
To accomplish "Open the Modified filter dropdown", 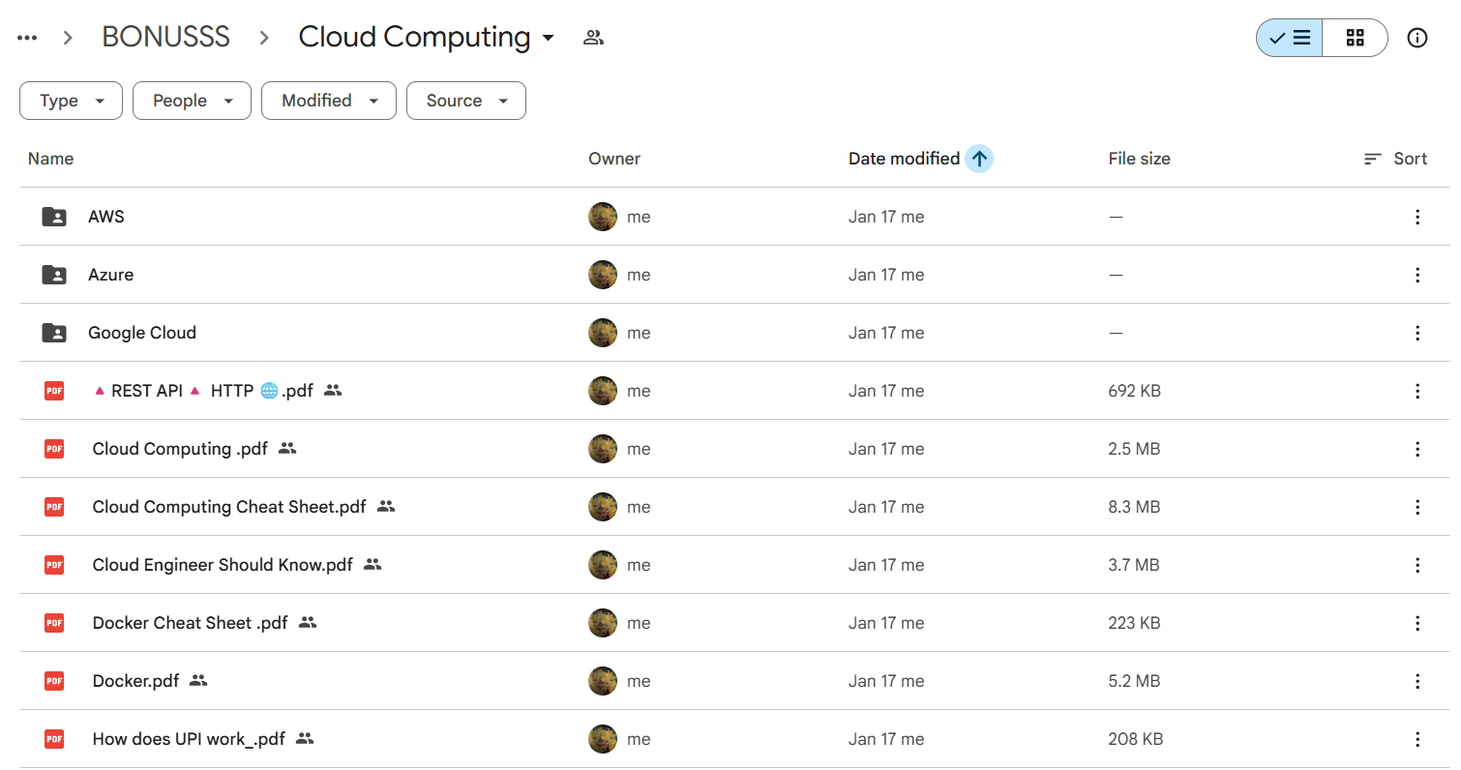I will tap(329, 101).
